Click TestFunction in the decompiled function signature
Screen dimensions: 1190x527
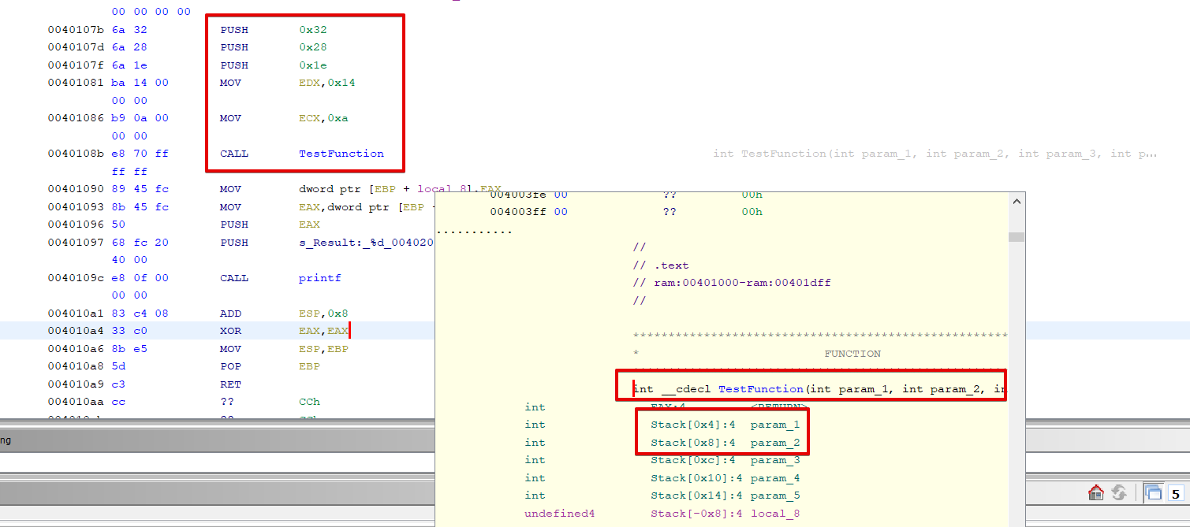[760, 388]
